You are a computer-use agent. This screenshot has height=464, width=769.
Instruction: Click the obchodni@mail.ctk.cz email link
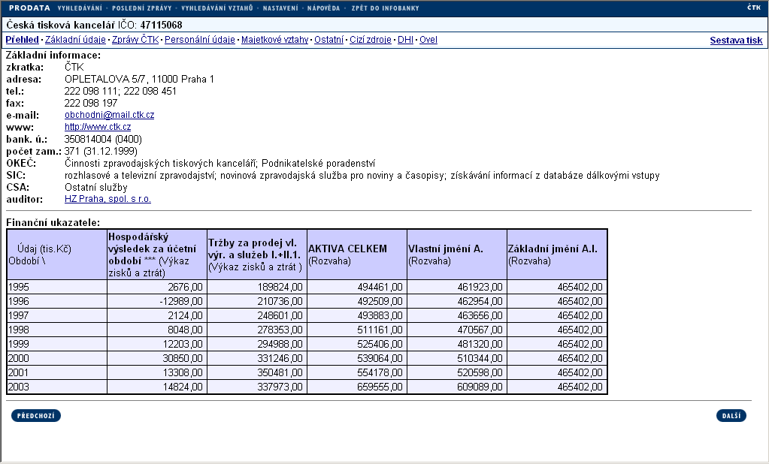(x=109, y=115)
